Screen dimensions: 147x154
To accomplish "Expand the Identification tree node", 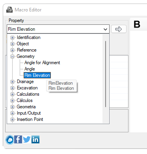I will coord(12,37).
